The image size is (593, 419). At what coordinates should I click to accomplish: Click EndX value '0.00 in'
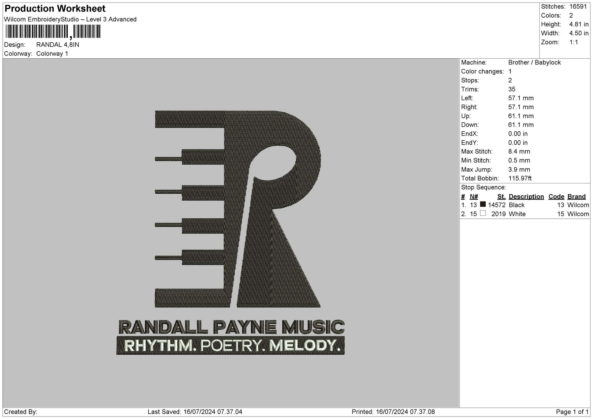click(518, 134)
